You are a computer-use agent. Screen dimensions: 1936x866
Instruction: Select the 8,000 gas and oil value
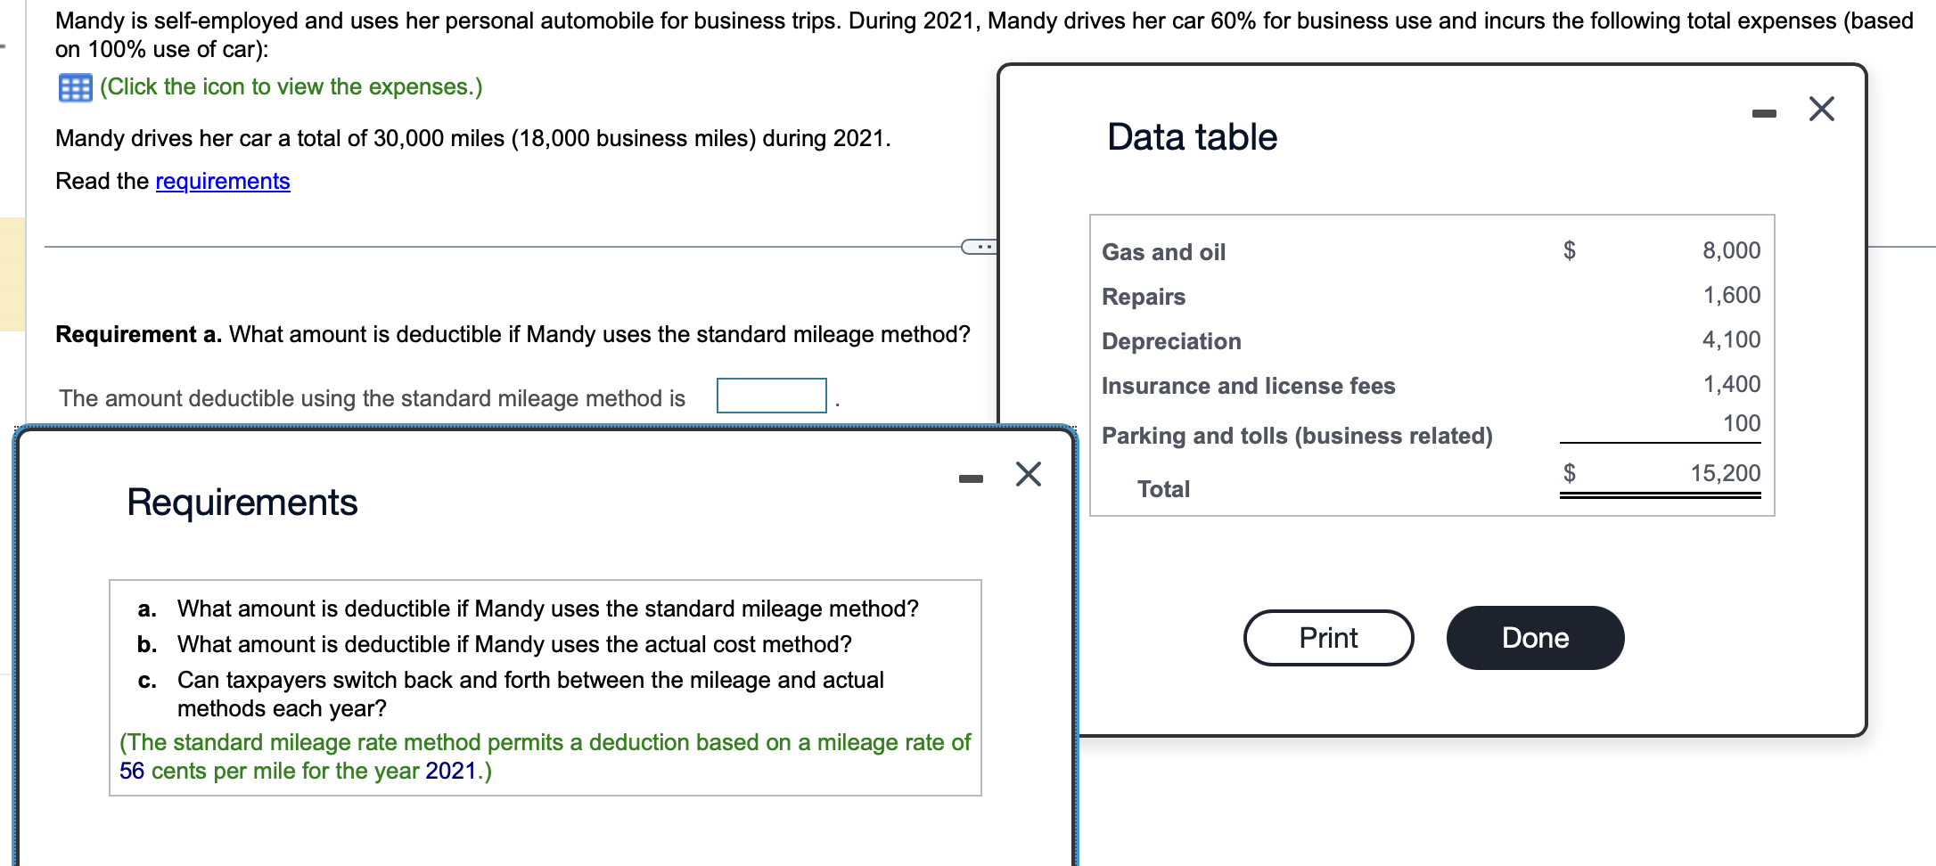click(x=1731, y=250)
